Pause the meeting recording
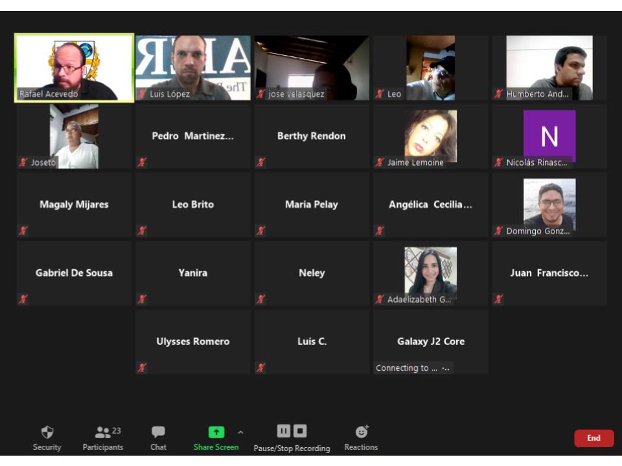Screen dimensions: 622x466 284,431
